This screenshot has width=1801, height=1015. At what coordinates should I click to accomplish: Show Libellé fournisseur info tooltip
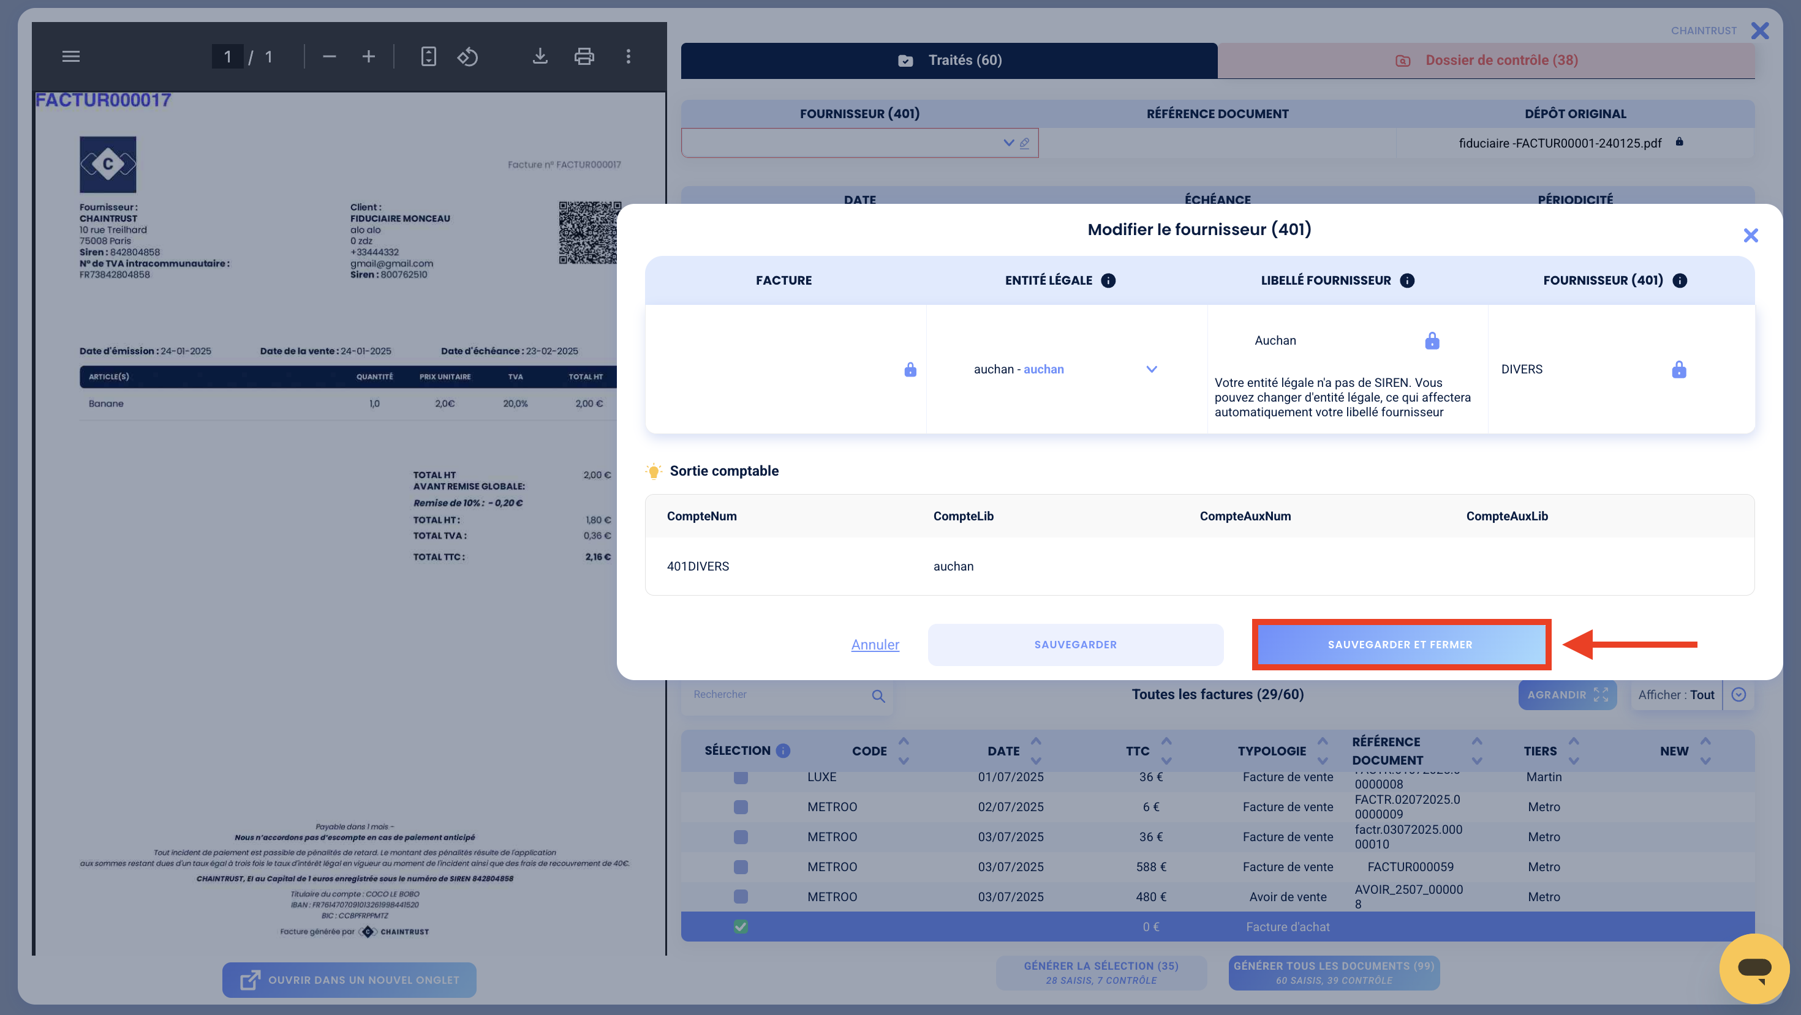(1407, 281)
